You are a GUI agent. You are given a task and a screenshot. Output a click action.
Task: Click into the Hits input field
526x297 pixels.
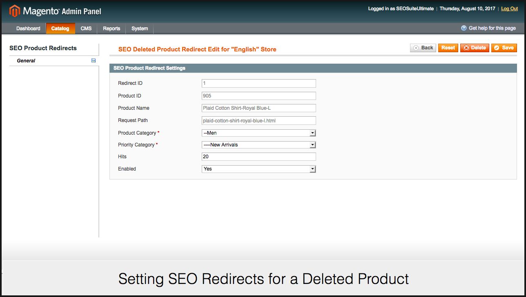click(259, 157)
